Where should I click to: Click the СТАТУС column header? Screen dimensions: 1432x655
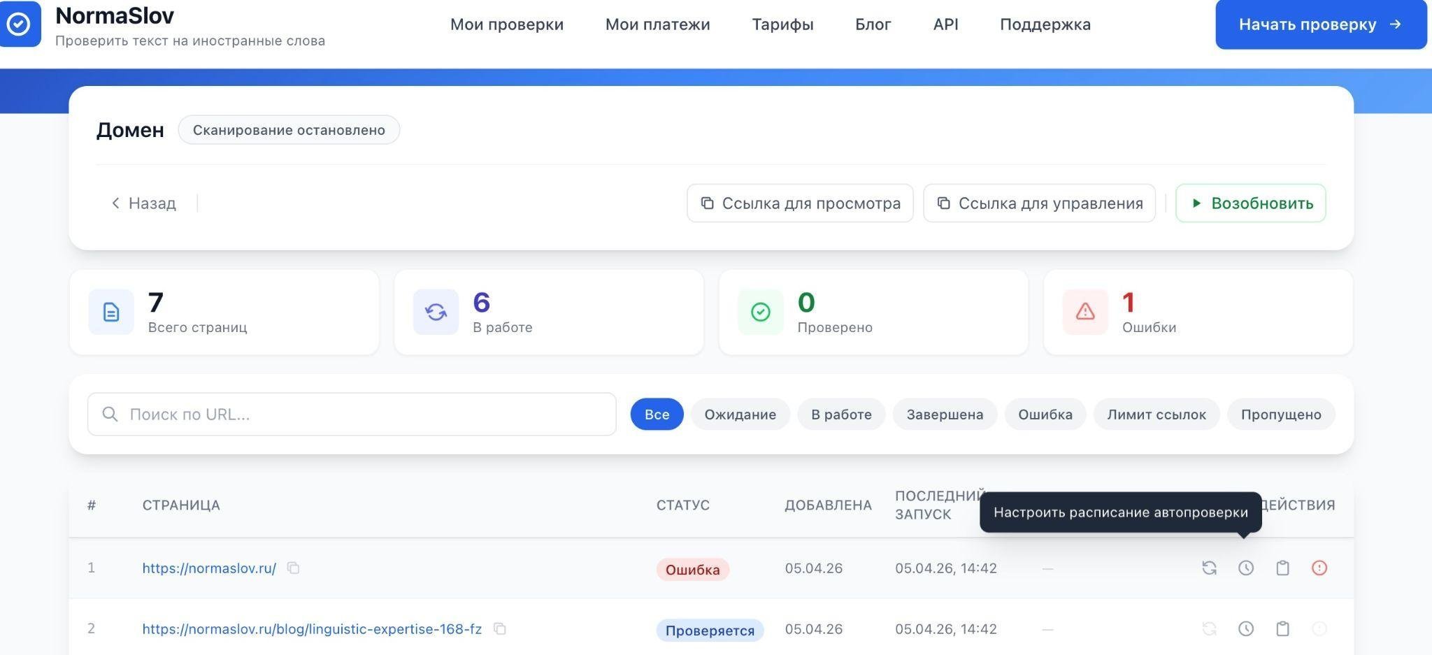click(x=682, y=505)
